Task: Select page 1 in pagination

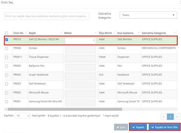Action: tap(170, 117)
